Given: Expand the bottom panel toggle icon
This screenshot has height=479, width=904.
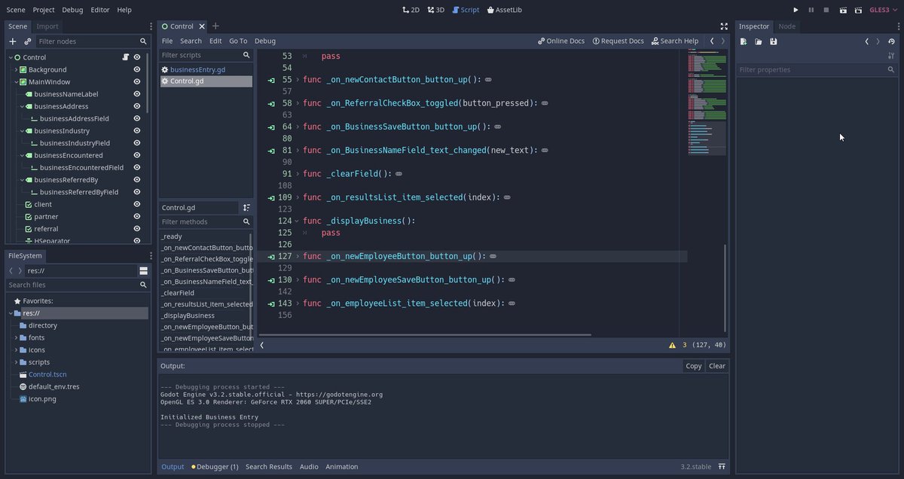Looking at the screenshot, I should (x=722, y=467).
